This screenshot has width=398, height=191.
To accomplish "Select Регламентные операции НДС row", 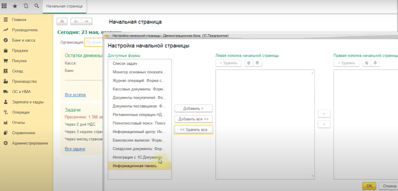I will tap(140, 114).
